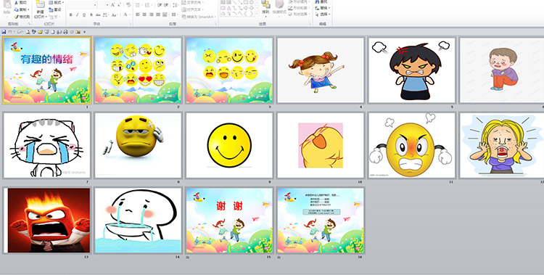The height and width of the screenshot is (275, 544).
Task: Open the Shape Outline (形状轮廓) menu
Action: [x=299, y=8]
